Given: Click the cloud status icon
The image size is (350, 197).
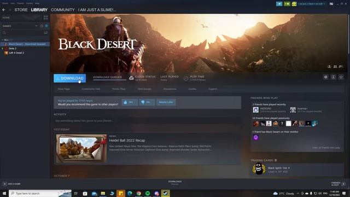Looking at the screenshot, I should pyautogui.click(x=131, y=78).
